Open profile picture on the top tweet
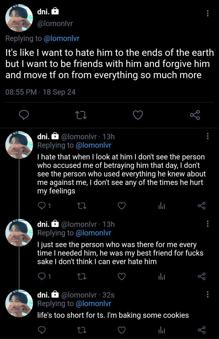This screenshot has height=339, width=219. coord(19,18)
